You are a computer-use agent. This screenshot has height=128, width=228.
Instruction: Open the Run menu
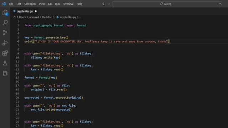pos(57,4)
